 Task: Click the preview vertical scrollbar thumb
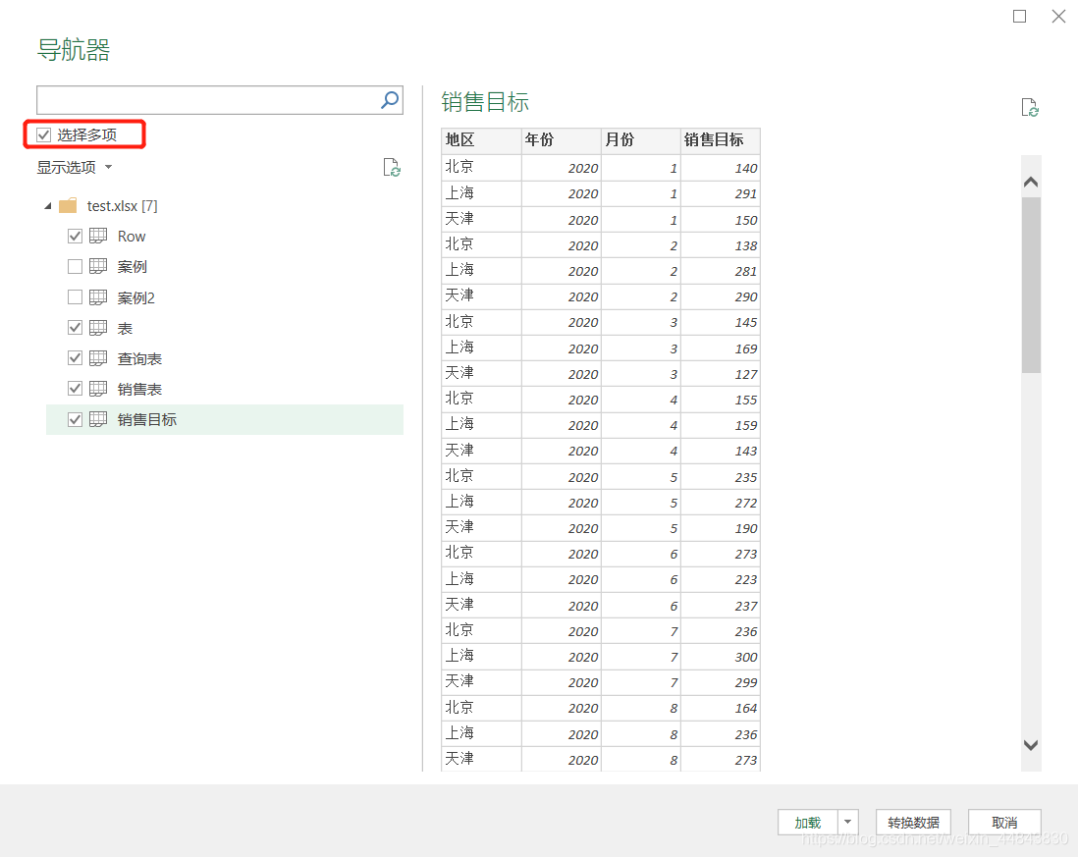[1031, 285]
